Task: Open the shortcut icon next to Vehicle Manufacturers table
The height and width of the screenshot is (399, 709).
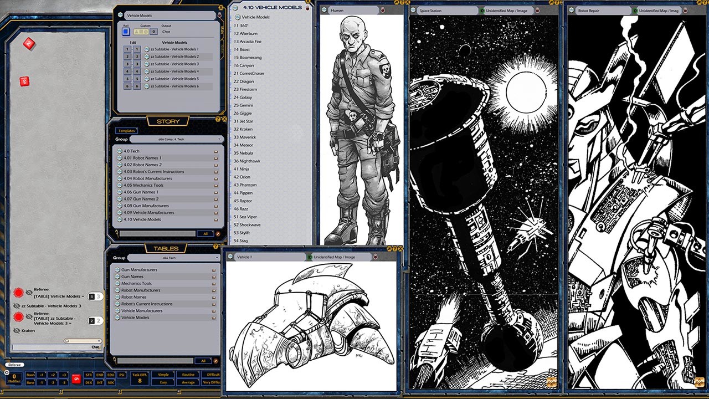Action: 213,310
